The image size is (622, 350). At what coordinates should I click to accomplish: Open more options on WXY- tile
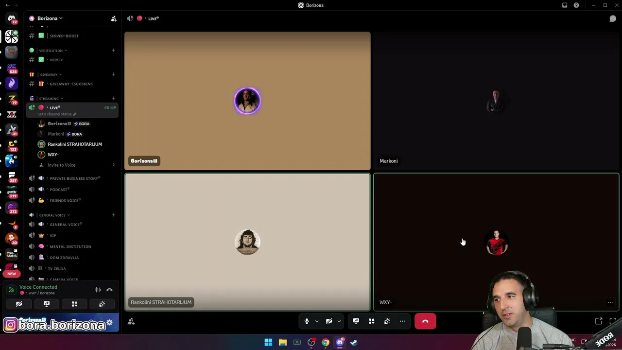tap(610, 302)
